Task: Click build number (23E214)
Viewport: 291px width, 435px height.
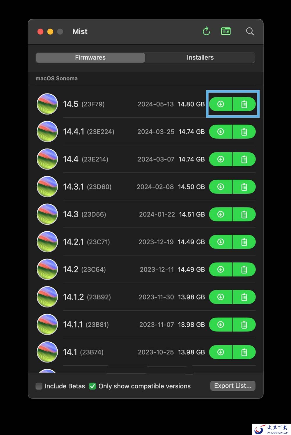Action: (95, 159)
